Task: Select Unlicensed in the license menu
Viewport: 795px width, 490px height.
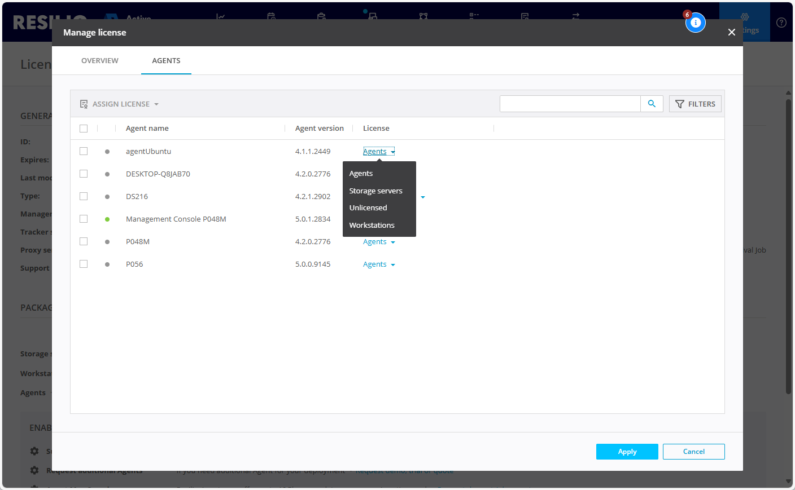Action: point(368,208)
